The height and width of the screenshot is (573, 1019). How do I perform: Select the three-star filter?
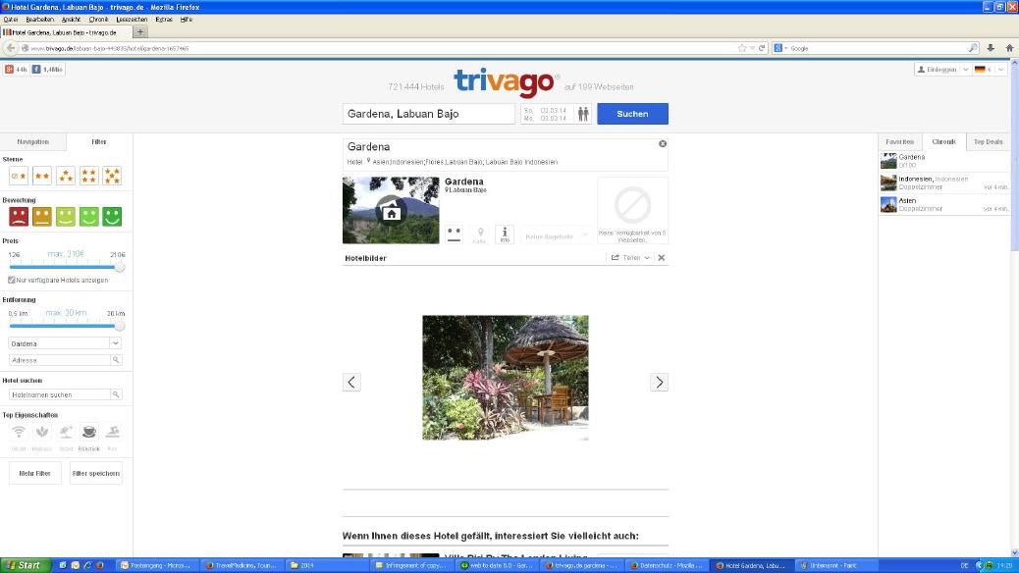click(x=66, y=176)
